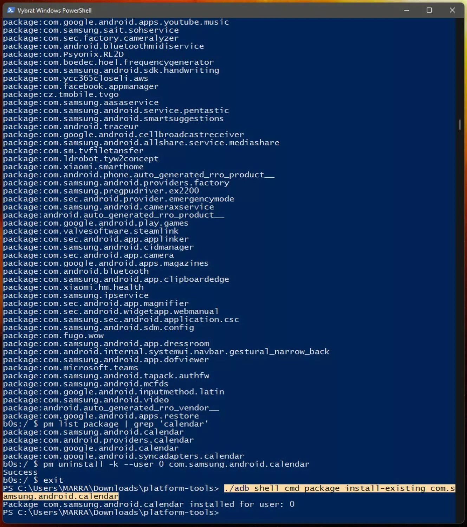Image resolution: width=467 pixels, height=527 pixels.
Task: Click package:com.boedec.hoel.frequencygenerator line
Action: click(109, 63)
